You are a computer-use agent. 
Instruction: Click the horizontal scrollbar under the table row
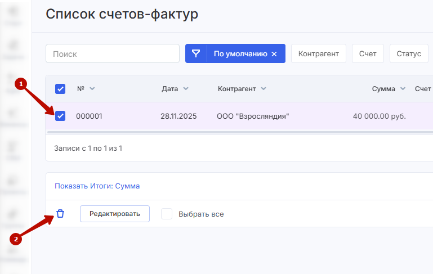236,132
